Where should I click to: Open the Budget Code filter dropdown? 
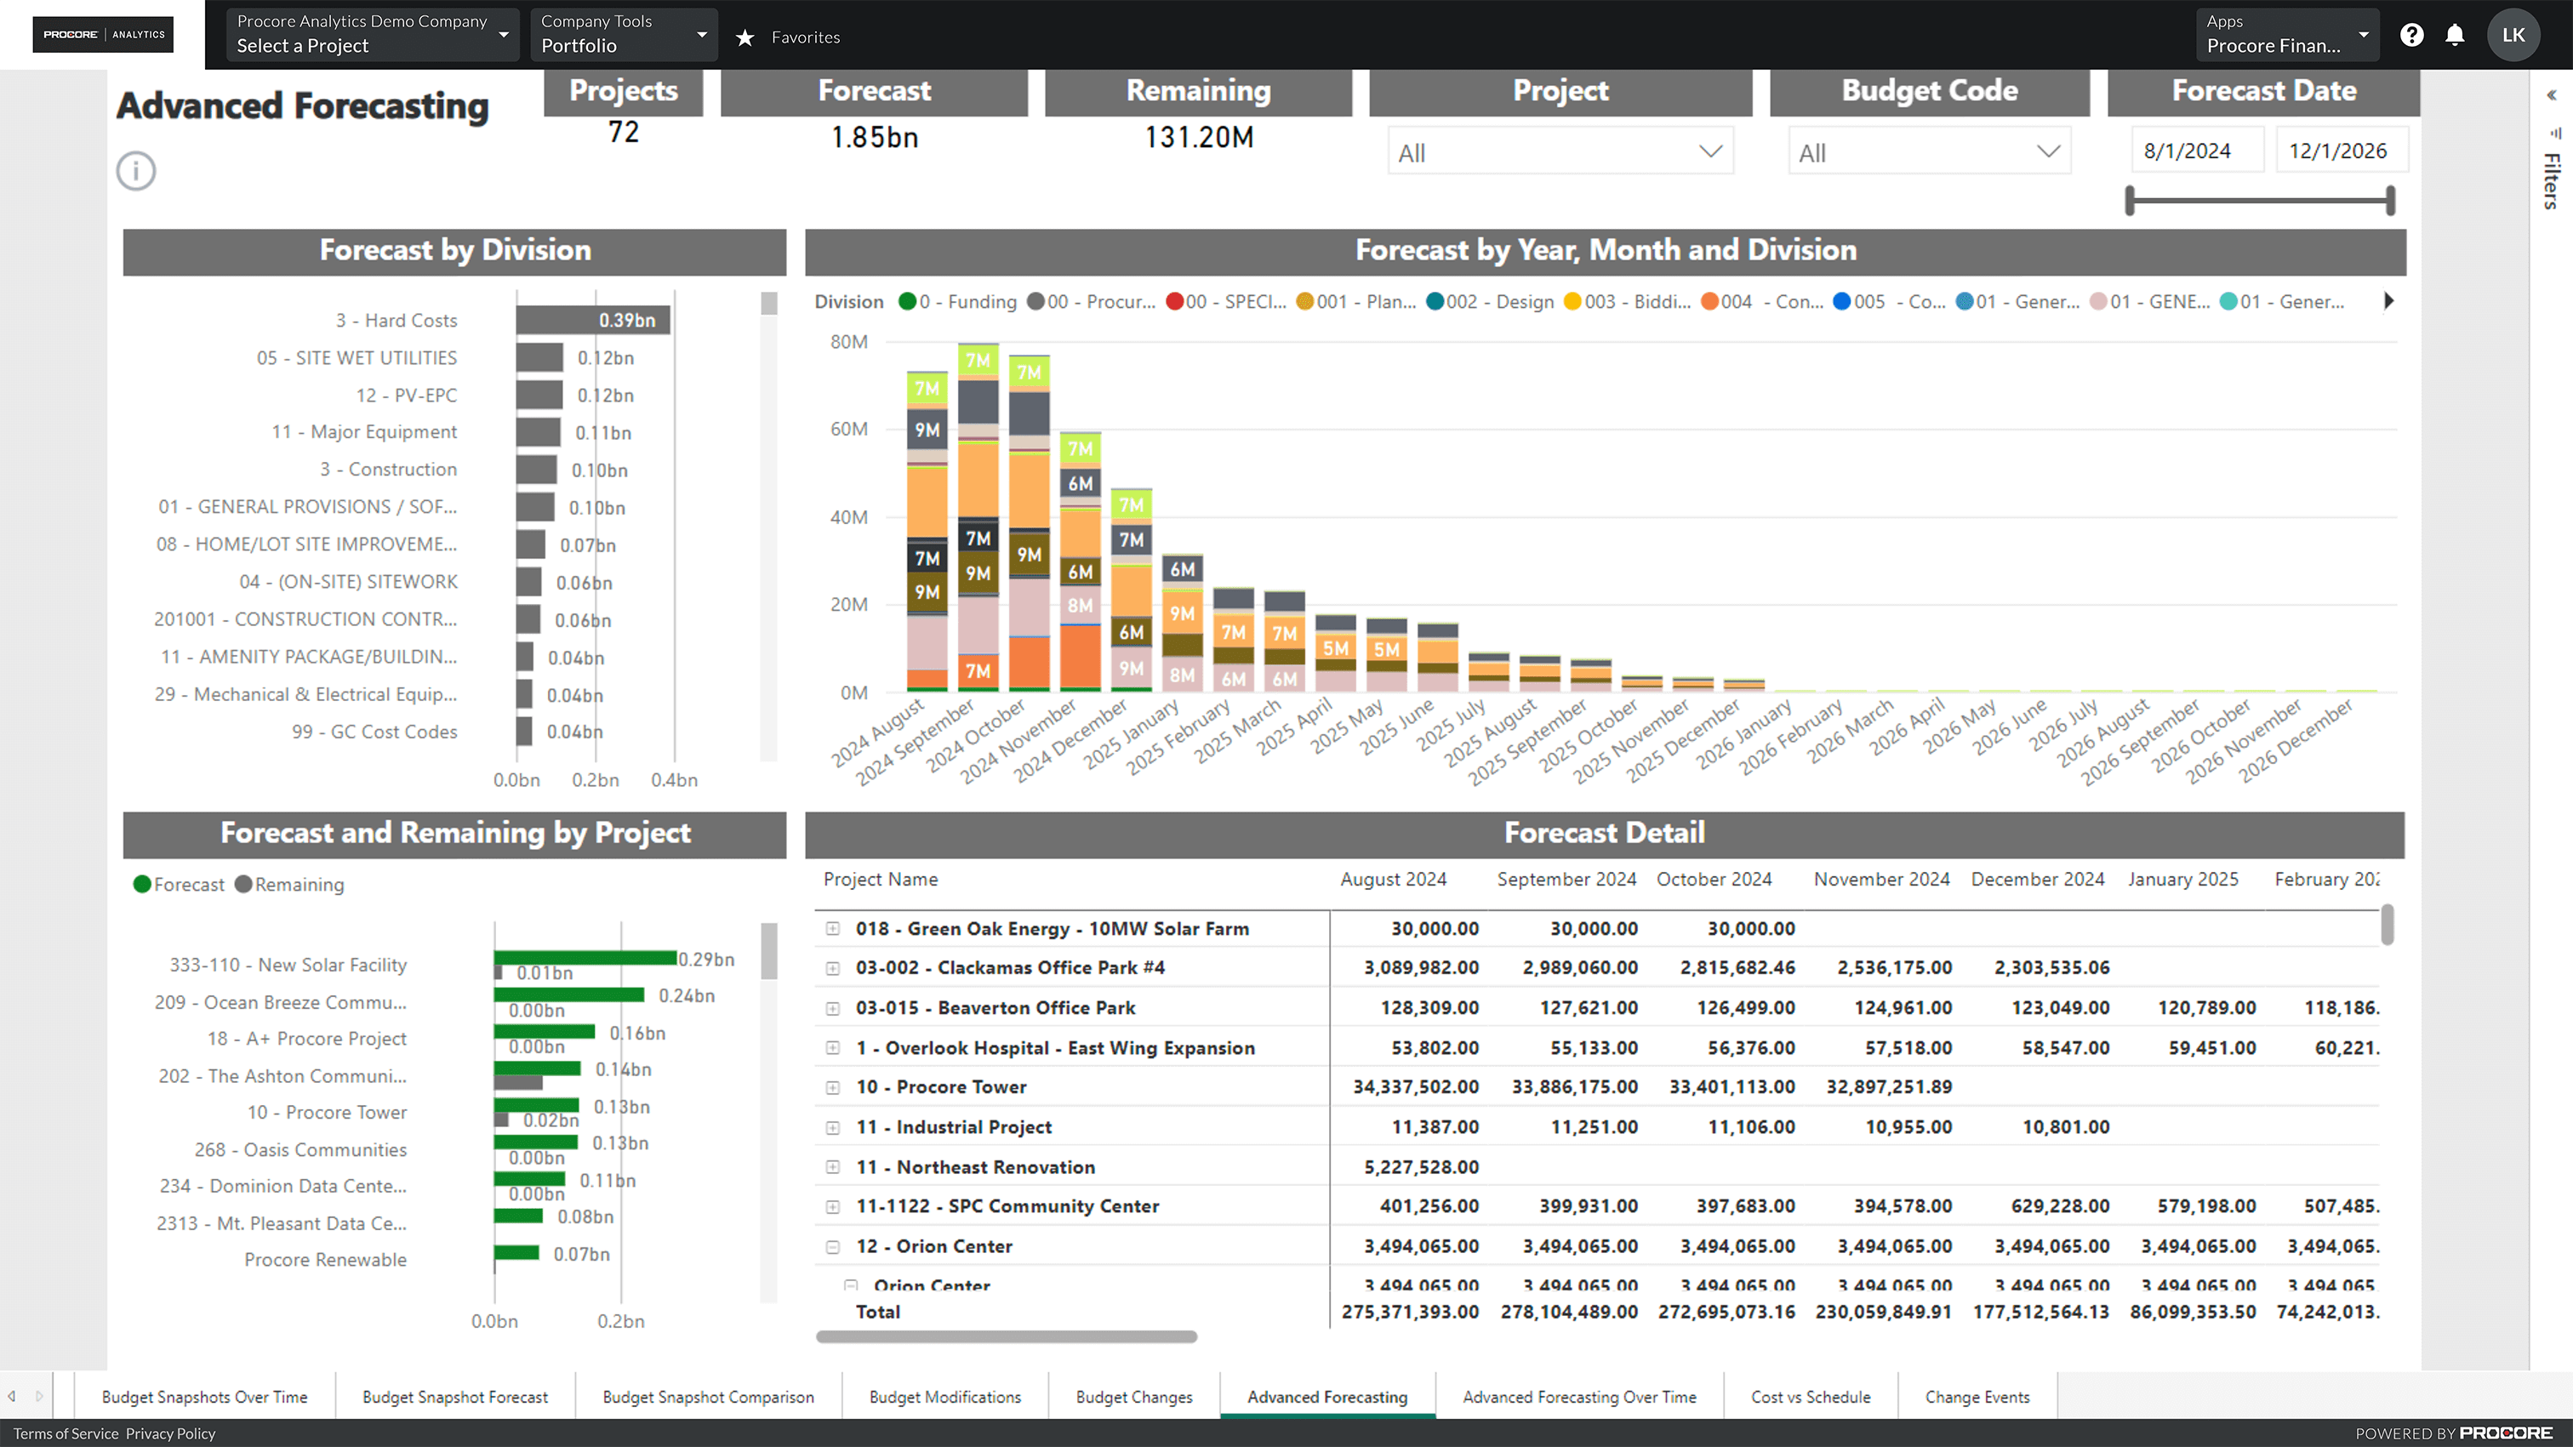(1928, 151)
